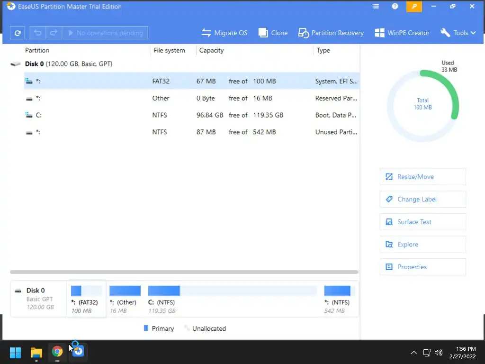Click the Change Label tag icon
Viewport: 485px width, 364px height.
[x=389, y=200]
